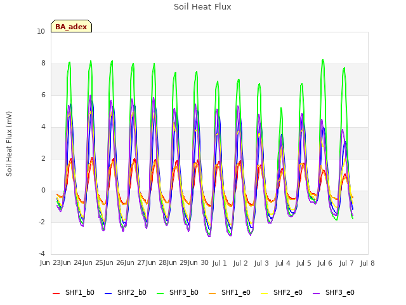
Task: Toggle the SHF2_b0 legend entry
Action: (x=126, y=292)
